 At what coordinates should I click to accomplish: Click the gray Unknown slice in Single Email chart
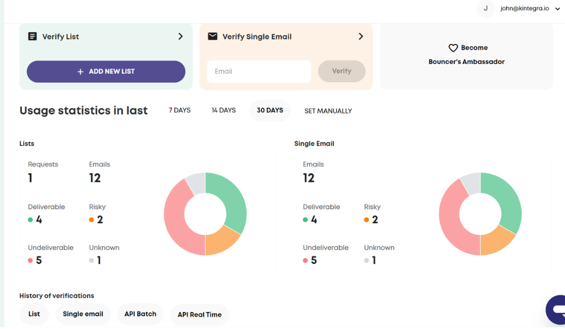point(472,183)
